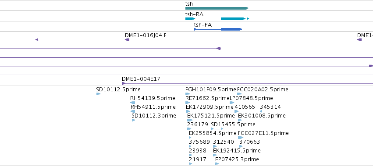
Task: Select the arrow glyph under RH54139.5prime
Action: 133,103
